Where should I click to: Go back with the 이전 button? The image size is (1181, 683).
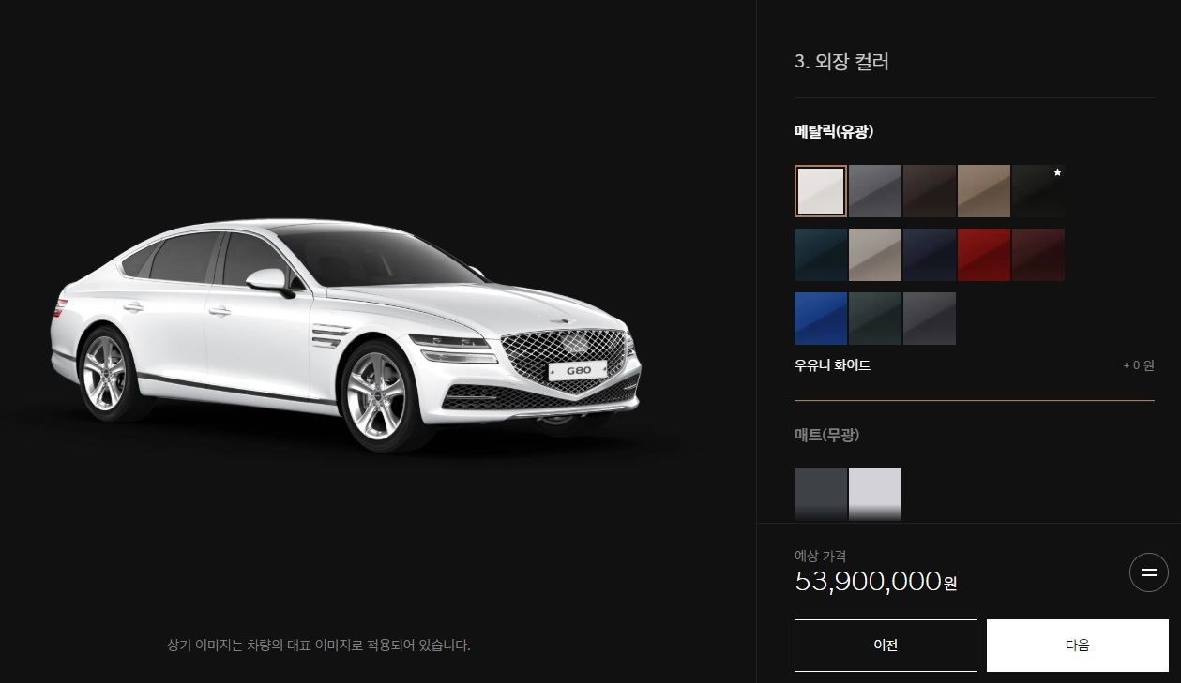point(886,646)
